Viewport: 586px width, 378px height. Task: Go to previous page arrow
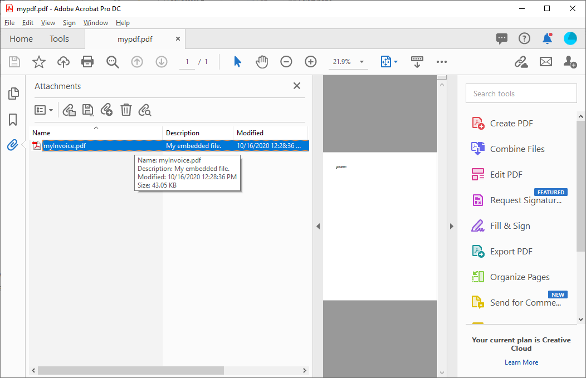click(137, 62)
